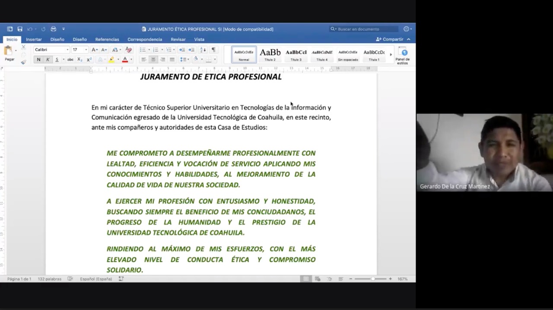The image size is (553, 310).
Task: Click the format painter brush icon
Action: (x=23, y=62)
